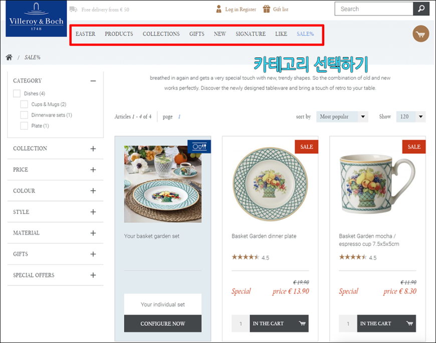Open the Gift list link
Image resolution: width=436 pixels, height=343 pixels.
[281, 9]
